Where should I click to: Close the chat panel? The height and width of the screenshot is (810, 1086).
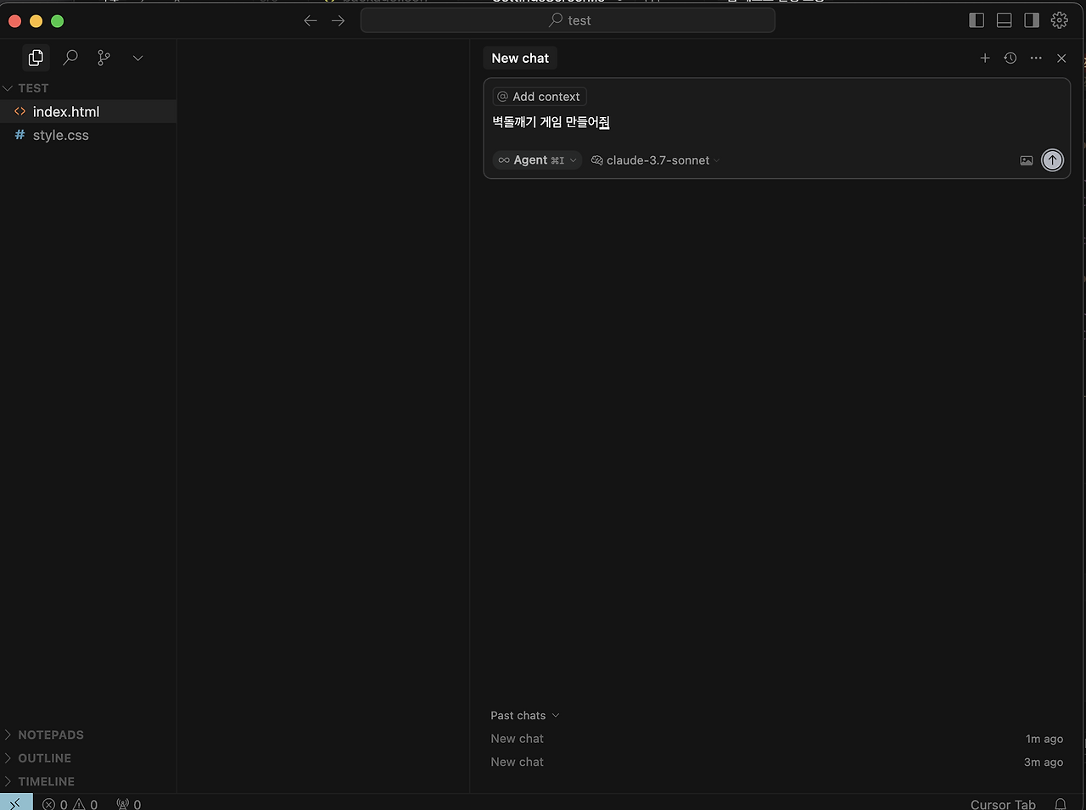coord(1061,58)
